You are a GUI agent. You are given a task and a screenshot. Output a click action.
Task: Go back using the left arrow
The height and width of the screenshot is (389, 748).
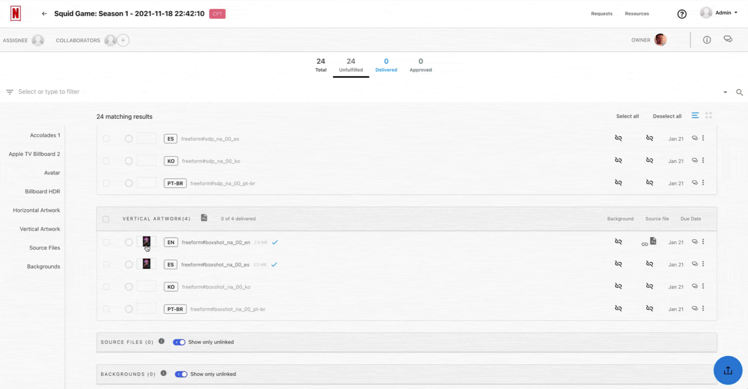[x=44, y=14]
